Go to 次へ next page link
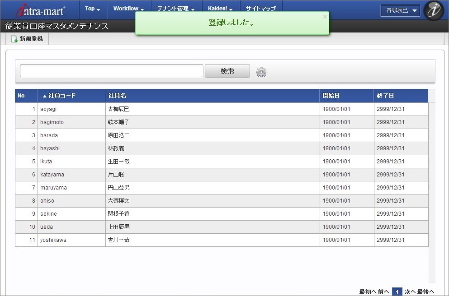The image size is (449, 296). point(410,292)
